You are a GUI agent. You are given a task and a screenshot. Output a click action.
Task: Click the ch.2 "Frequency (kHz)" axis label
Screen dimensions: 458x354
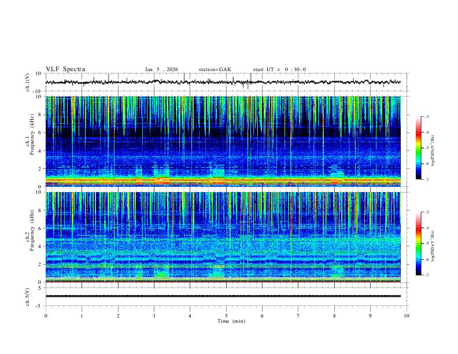[x=32, y=230]
